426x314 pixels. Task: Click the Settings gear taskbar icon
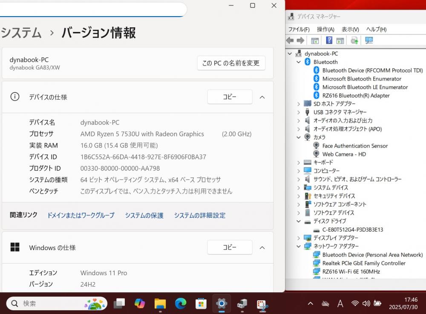(222, 303)
